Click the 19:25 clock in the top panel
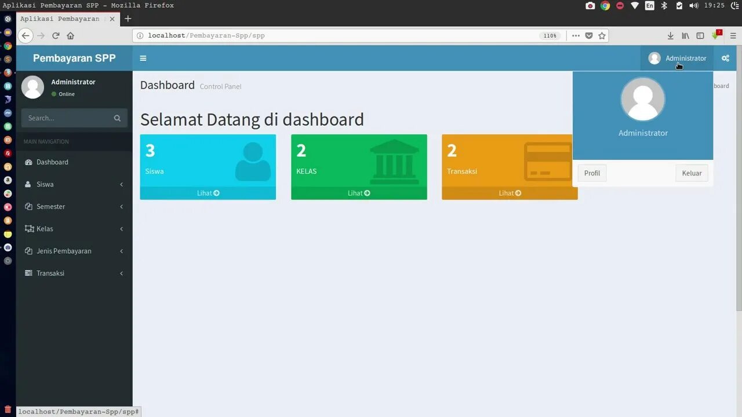 (714, 5)
